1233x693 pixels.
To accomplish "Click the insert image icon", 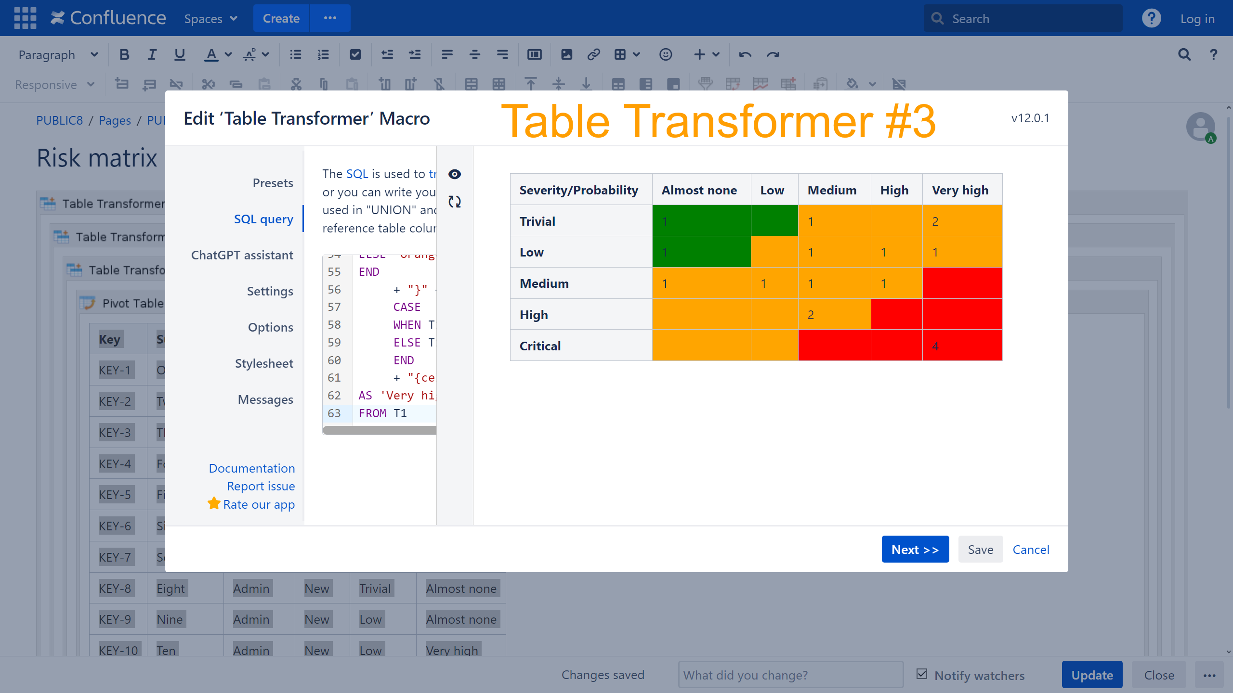I will click(566, 55).
